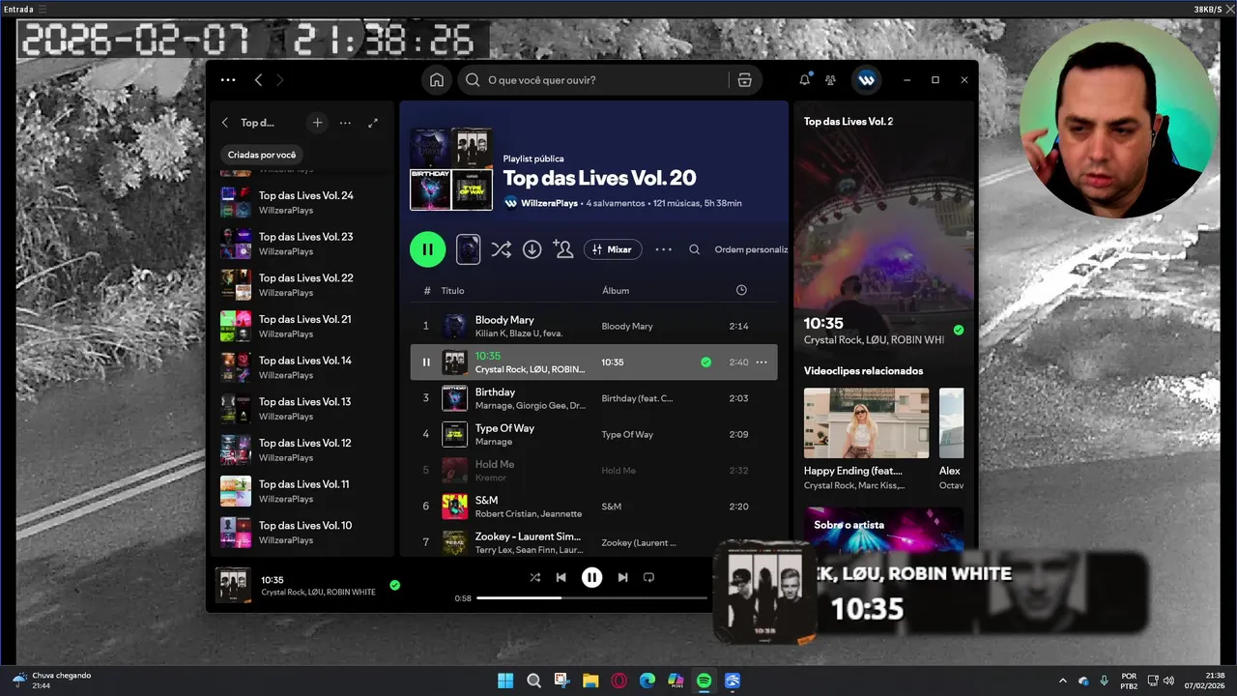Viewport: 1237px width, 696px height.
Task: Go back from library Top d... header
Action: coord(225,123)
